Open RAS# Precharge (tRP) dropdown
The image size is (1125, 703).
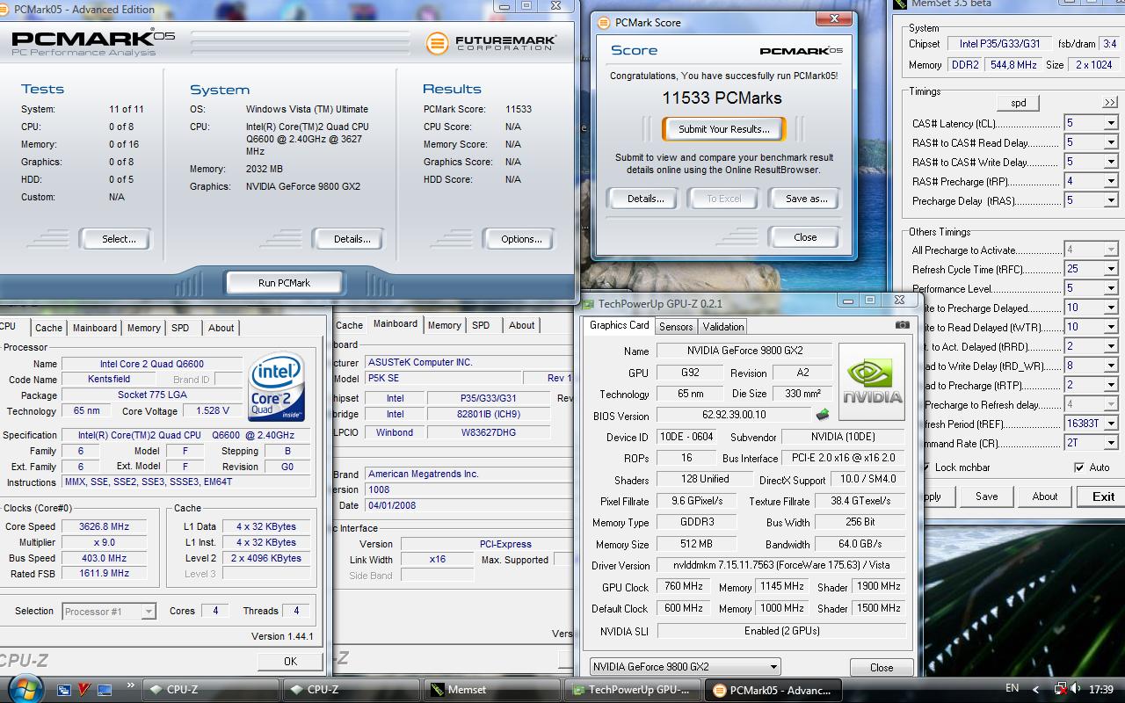click(x=1111, y=181)
